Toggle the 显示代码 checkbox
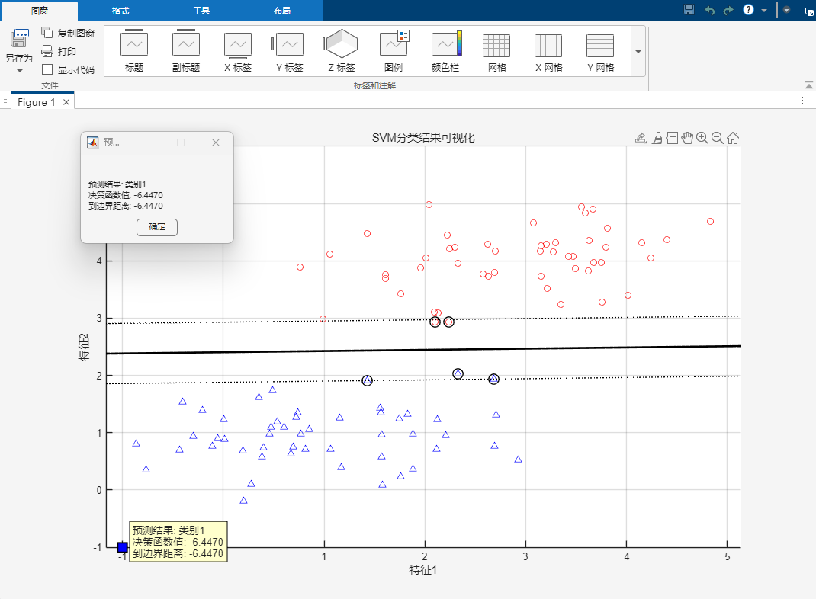 click(x=47, y=69)
